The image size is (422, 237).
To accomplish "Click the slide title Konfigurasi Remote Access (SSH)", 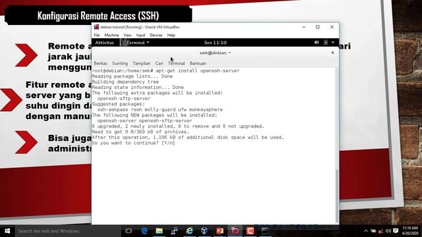I will pyautogui.click(x=98, y=16).
